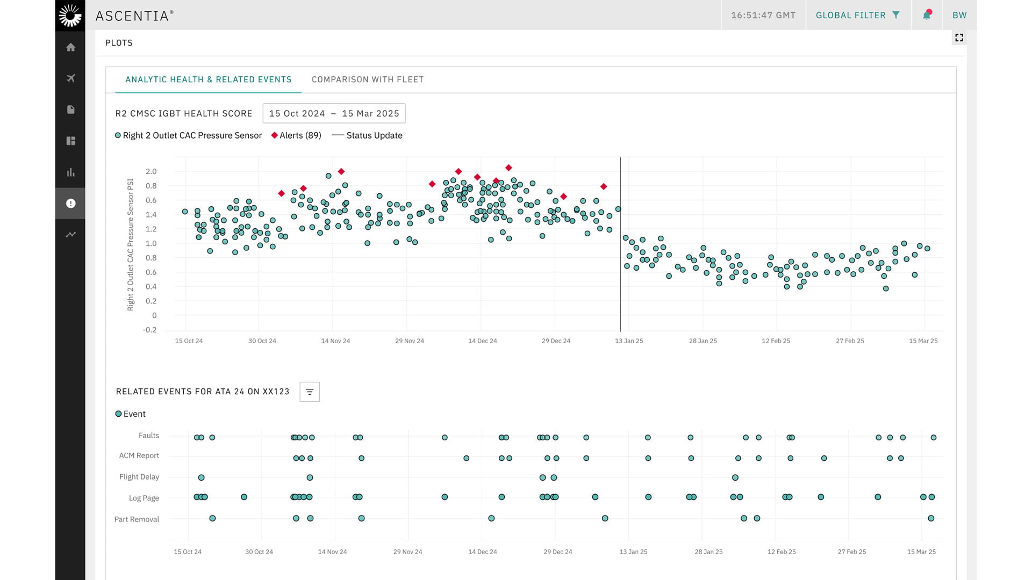Open the bar chart icon in the sidebar
Image resolution: width=1032 pixels, height=580 pixels.
70,172
